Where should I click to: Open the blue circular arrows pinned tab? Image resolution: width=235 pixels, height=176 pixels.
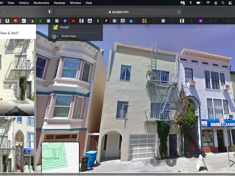pos(65,21)
